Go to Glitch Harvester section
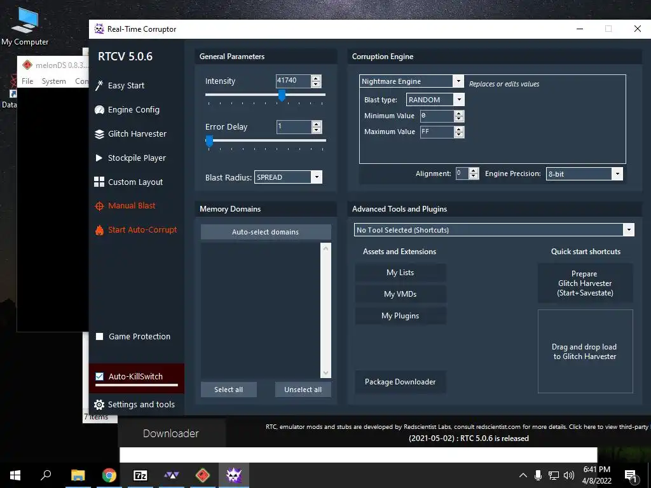Image resolution: width=651 pixels, height=488 pixels. [137, 133]
